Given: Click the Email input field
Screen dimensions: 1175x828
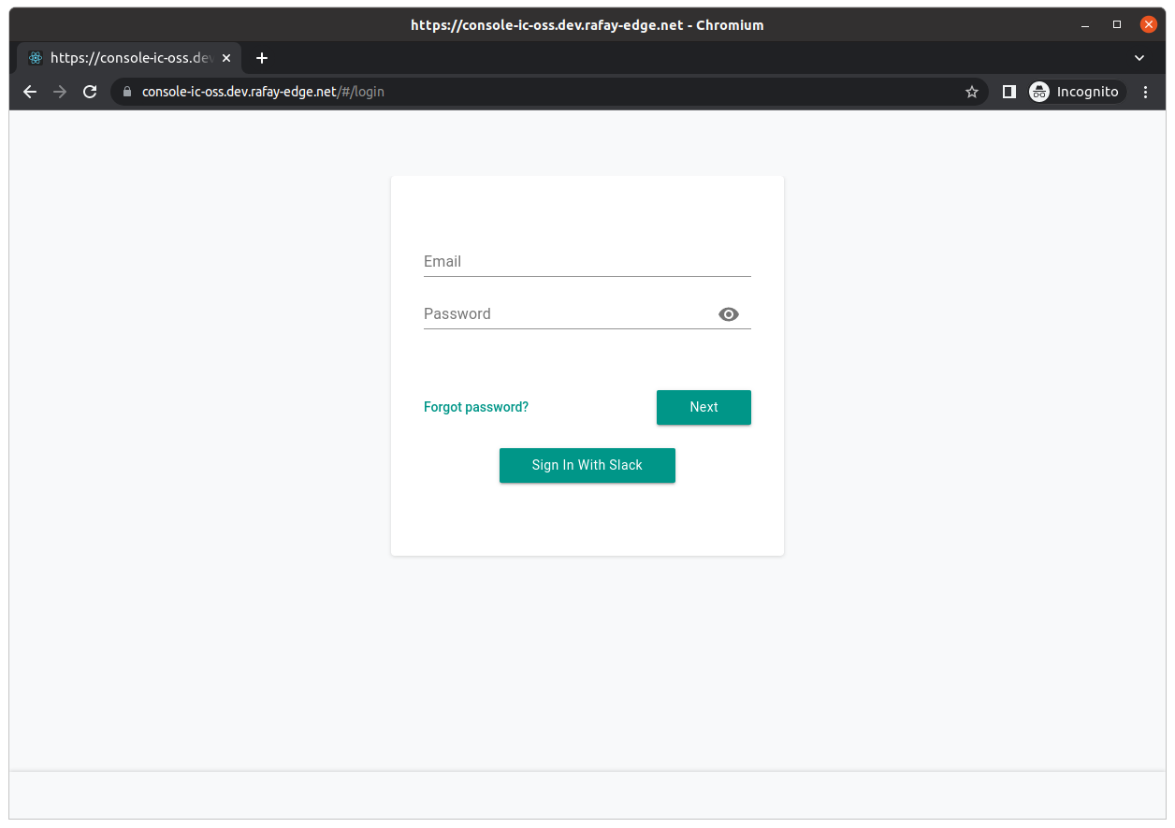Looking at the screenshot, I should [x=587, y=262].
